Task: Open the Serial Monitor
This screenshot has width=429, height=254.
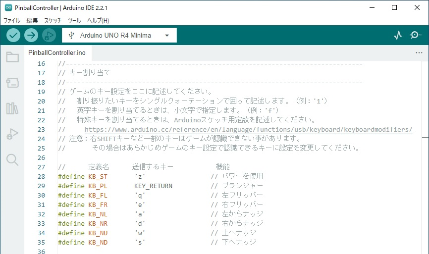Action: click(415, 35)
